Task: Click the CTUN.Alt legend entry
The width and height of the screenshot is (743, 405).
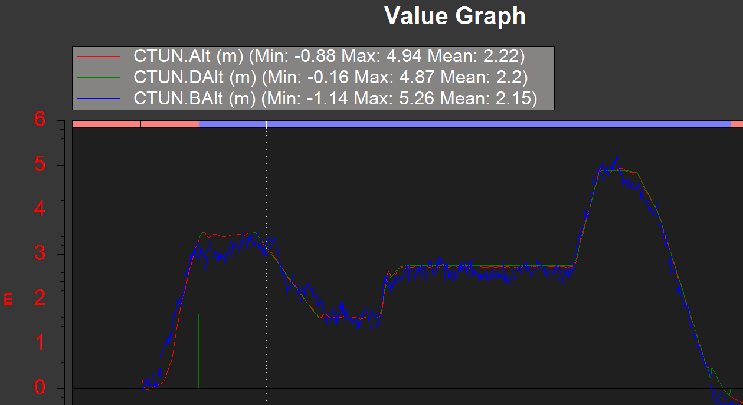Action: point(301,57)
